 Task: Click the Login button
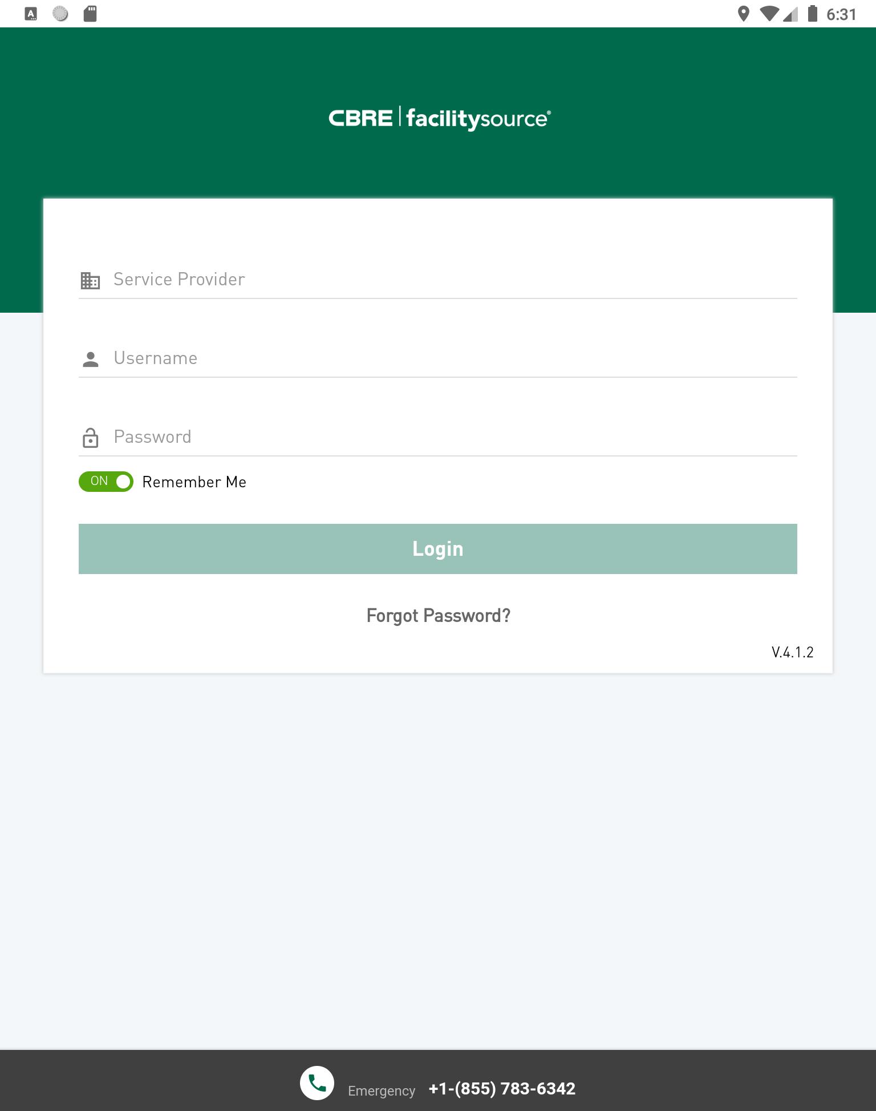pyautogui.click(x=438, y=549)
